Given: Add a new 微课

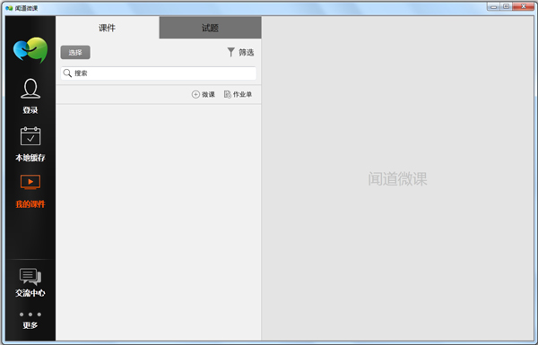Looking at the screenshot, I should click(x=204, y=94).
